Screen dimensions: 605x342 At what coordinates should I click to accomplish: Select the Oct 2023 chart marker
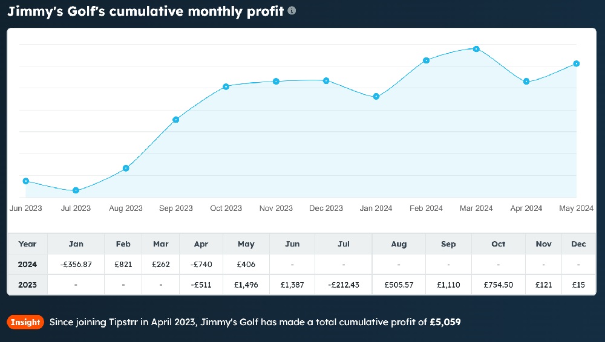(x=226, y=86)
